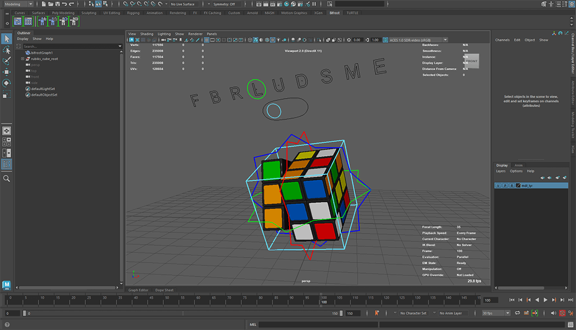The height and width of the screenshot is (330, 576).
Task: Click the Maya logo icon at bottom-left
Action: point(7,285)
